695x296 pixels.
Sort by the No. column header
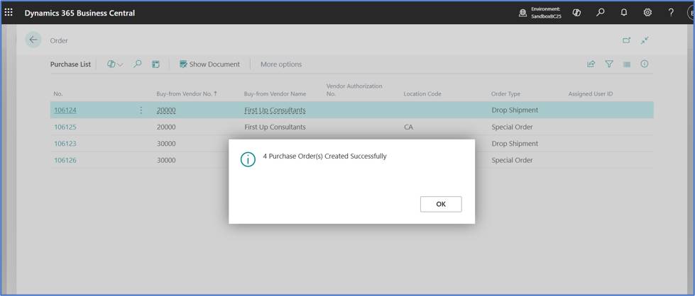pos(58,93)
